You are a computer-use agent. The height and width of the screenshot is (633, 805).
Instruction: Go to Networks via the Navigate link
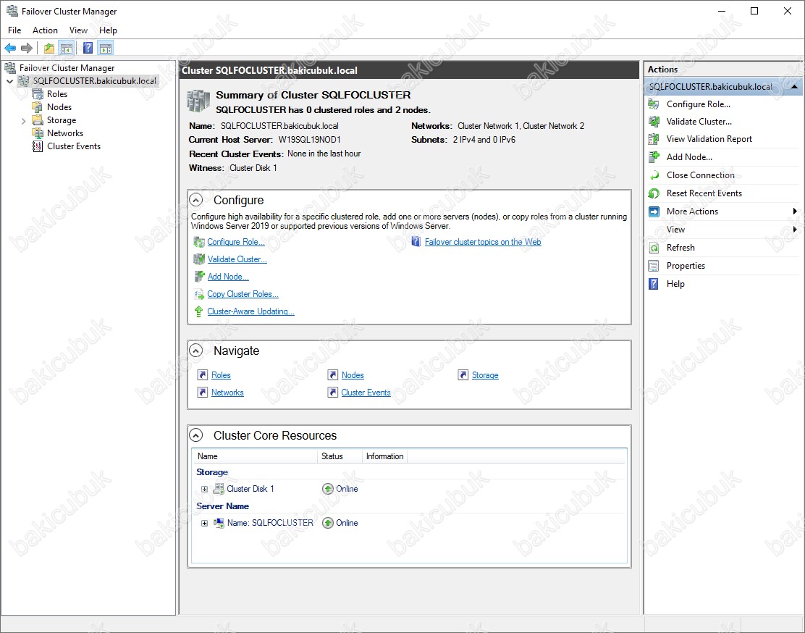pos(227,393)
